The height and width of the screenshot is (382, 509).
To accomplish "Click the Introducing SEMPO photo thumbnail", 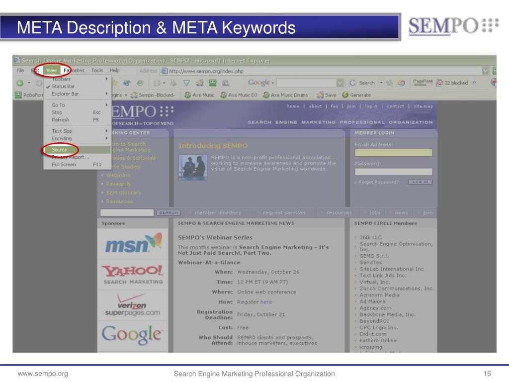I will click(193, 167).
